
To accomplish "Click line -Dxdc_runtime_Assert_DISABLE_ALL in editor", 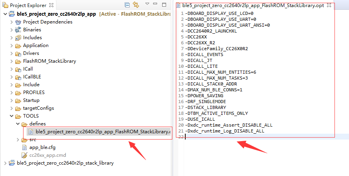I will [229, 125].
